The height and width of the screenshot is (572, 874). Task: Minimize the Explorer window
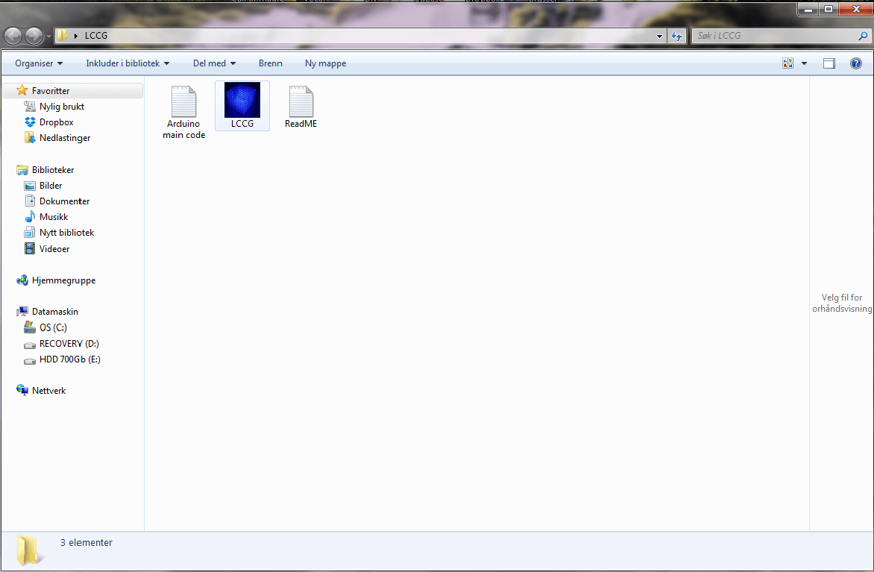pos(808,9)
